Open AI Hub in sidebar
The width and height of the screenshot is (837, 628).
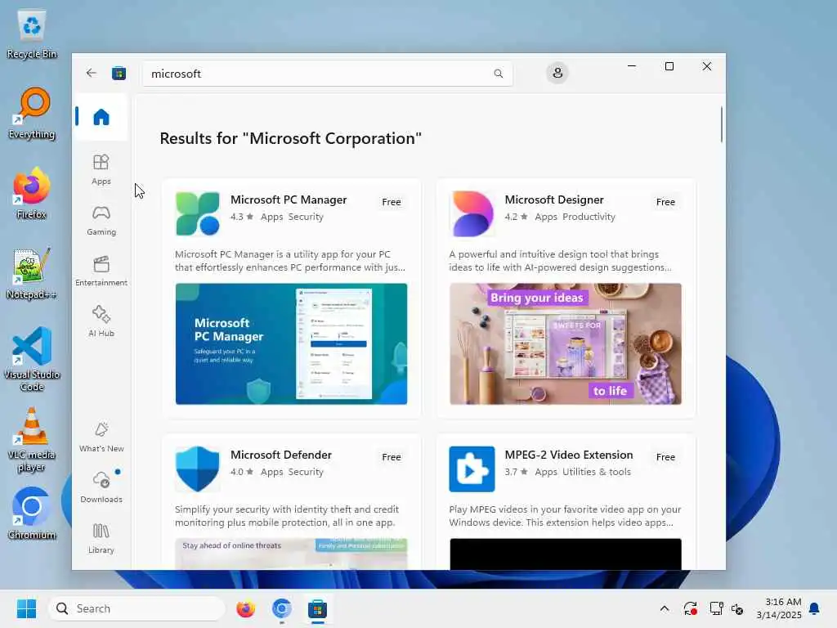coord(101,321)
